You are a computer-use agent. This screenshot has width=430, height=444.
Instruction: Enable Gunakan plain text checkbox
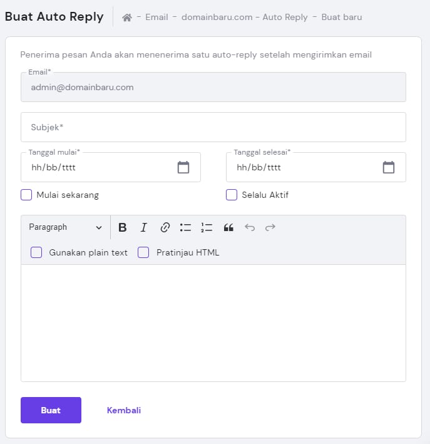pos(37,252)
